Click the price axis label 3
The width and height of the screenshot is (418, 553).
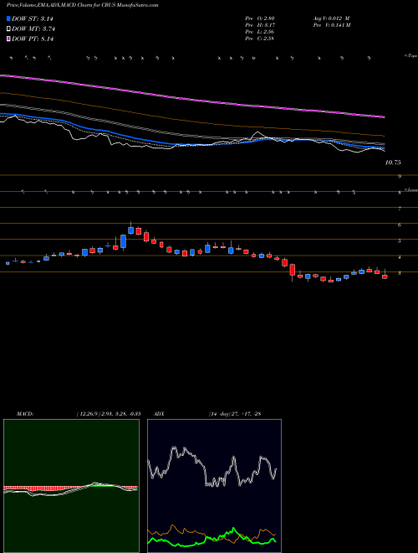click(400, 273)
